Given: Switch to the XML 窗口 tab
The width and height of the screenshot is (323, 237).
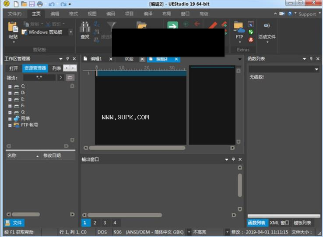Looking at the screenshot, I should tap(280, 223).
